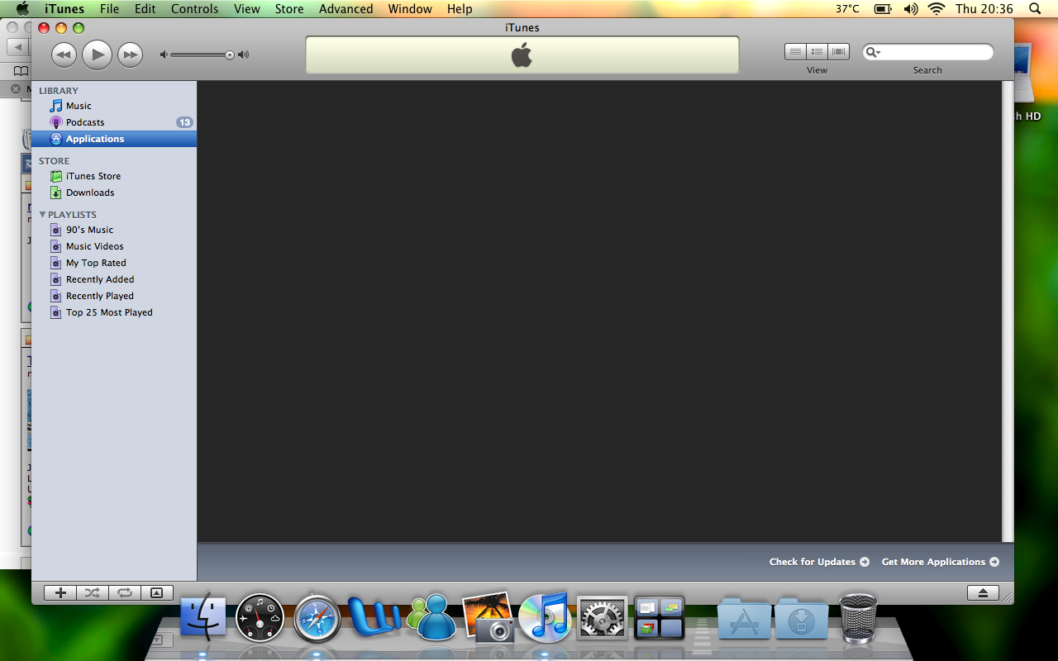
Task: Toggle repeat mode
Action: [125, 592]
